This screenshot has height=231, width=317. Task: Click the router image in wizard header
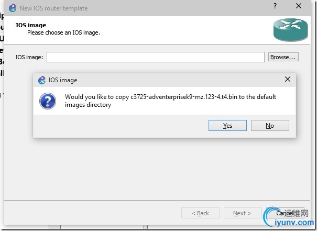(291, 29)
